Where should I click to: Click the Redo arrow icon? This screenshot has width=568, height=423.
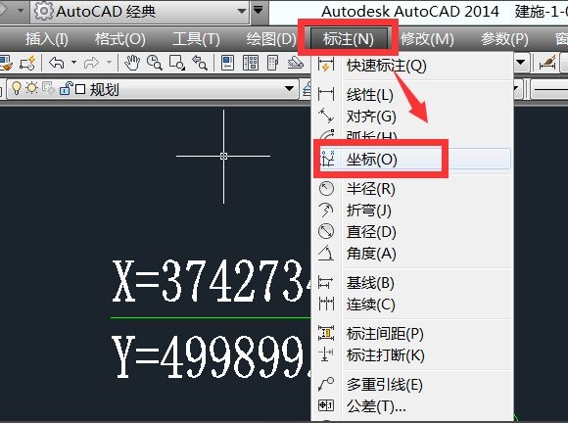91,63
